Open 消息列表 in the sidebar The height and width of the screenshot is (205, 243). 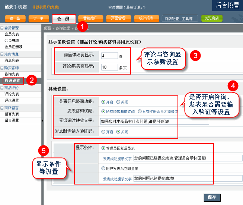coord(12,60)
